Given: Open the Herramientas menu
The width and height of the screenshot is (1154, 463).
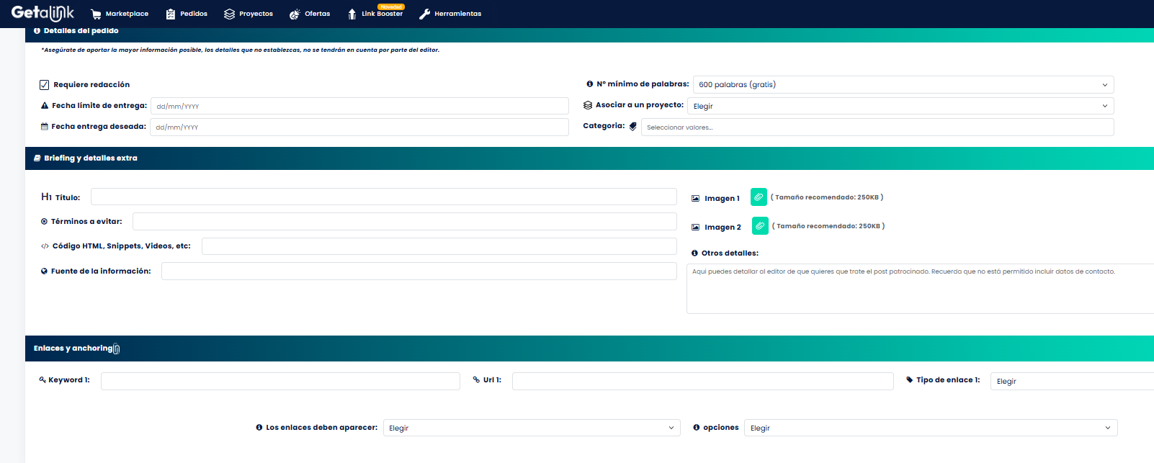Looking at the screenshot, I should (450, 14).
